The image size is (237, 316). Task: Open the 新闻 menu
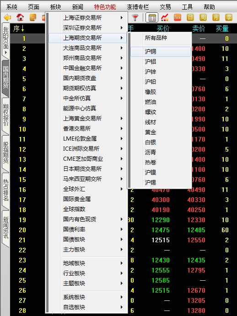[x=77, y=7]
